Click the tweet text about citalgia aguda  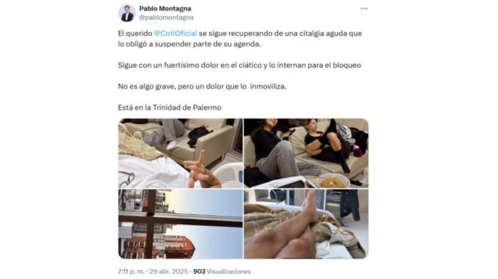[x=240, y=39]
